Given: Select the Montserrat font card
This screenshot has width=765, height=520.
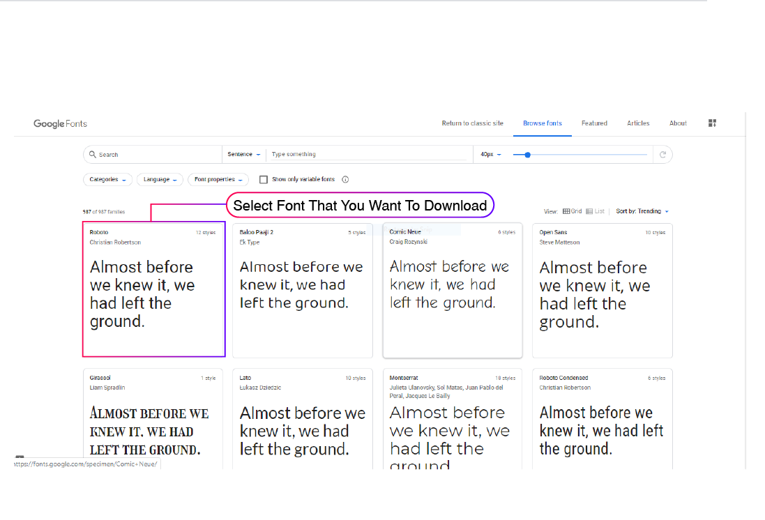Looking at the screenshot, I should click(453, 419).
